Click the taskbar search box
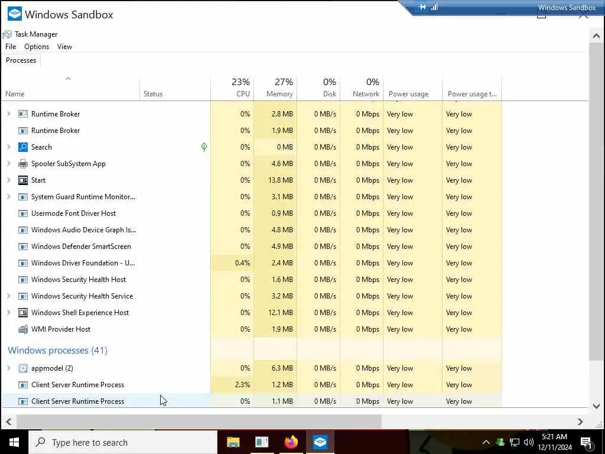 tap(123, 442)
